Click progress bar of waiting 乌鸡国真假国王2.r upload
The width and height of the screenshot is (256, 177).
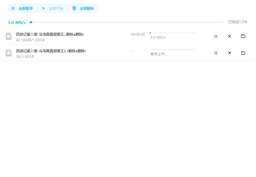tap(173, 50)
